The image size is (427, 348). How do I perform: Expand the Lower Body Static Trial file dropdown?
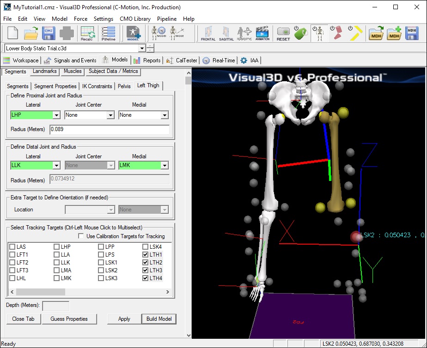(141, 48)
